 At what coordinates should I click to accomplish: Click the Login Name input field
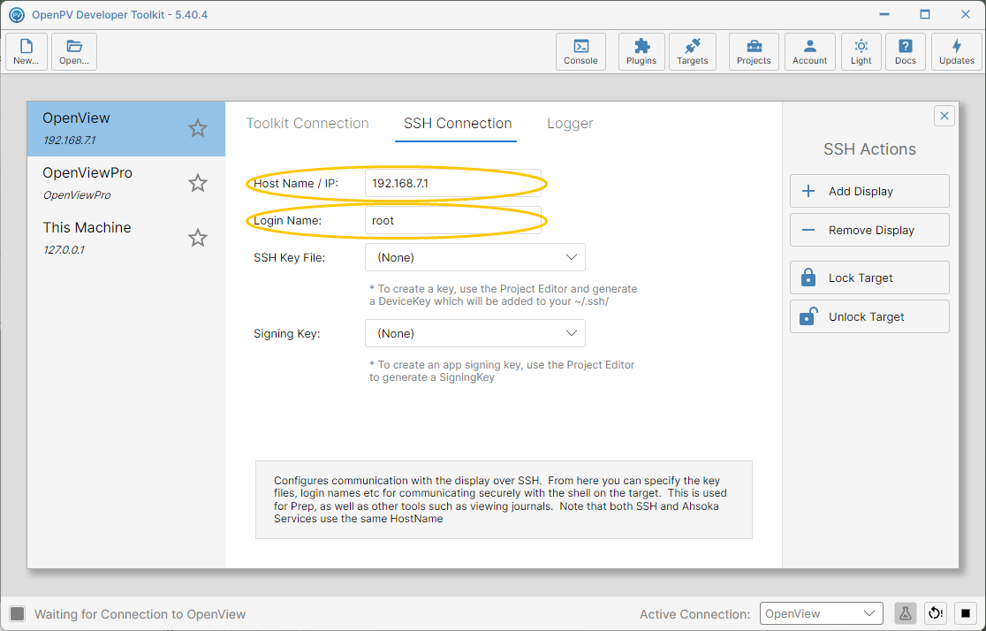coord(452,220)
